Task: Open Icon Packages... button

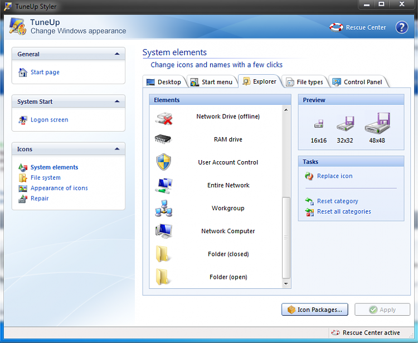Action: tap(315, 310)
